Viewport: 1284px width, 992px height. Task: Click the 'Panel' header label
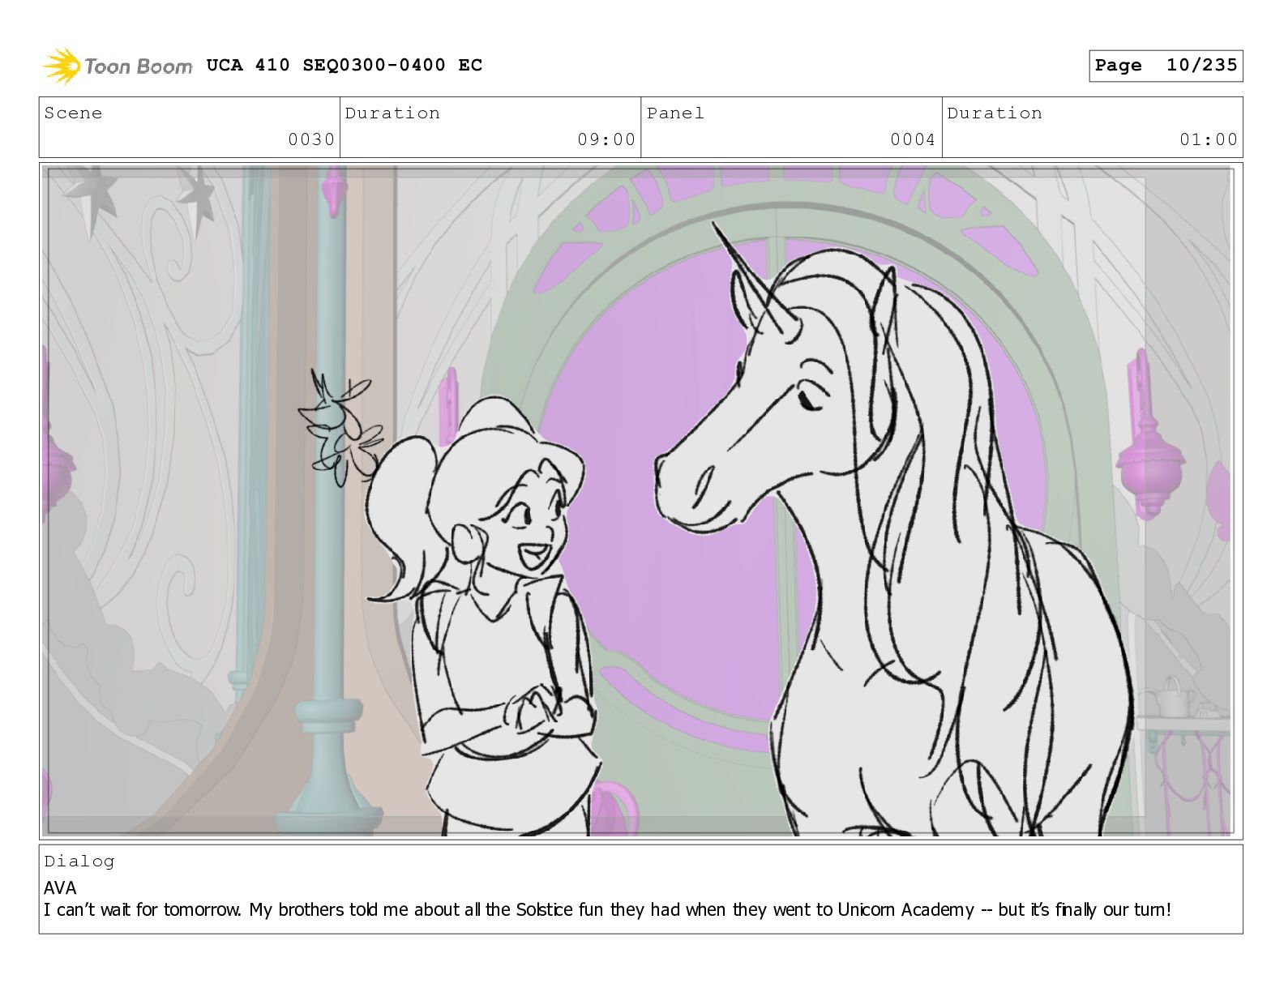pos(675,113)
